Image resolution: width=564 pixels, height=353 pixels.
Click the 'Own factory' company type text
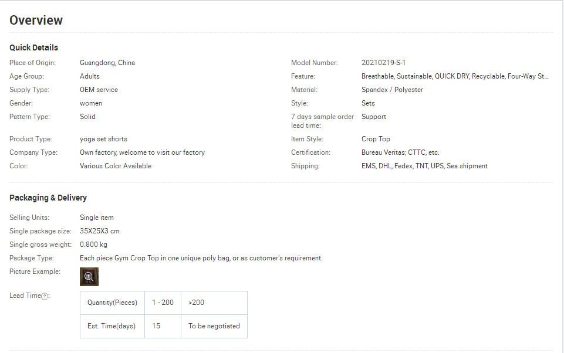[x=142, y=152]
